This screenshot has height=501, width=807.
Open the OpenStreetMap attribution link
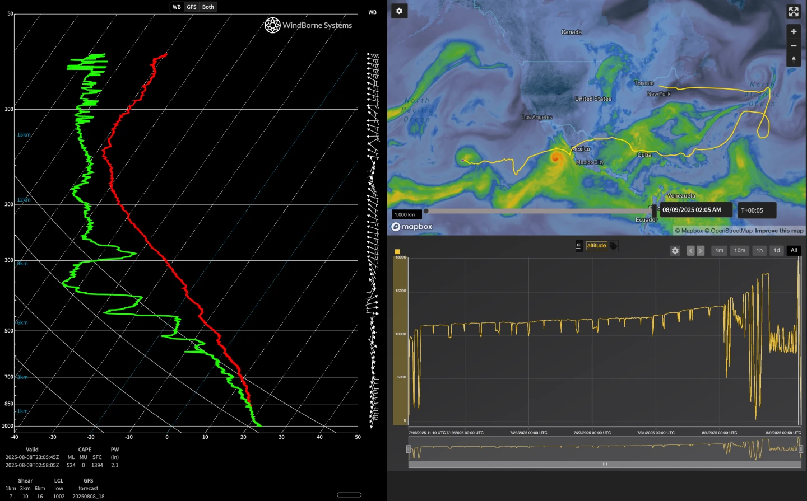coord(729,231)
